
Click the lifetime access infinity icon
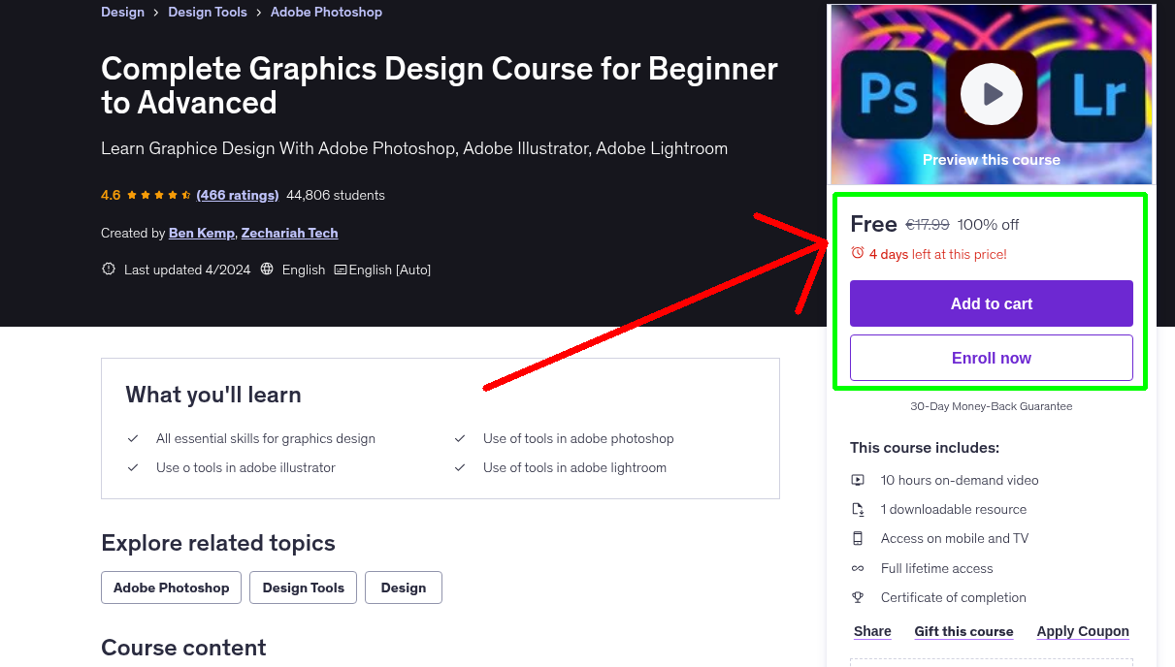(x=858, y=568)
